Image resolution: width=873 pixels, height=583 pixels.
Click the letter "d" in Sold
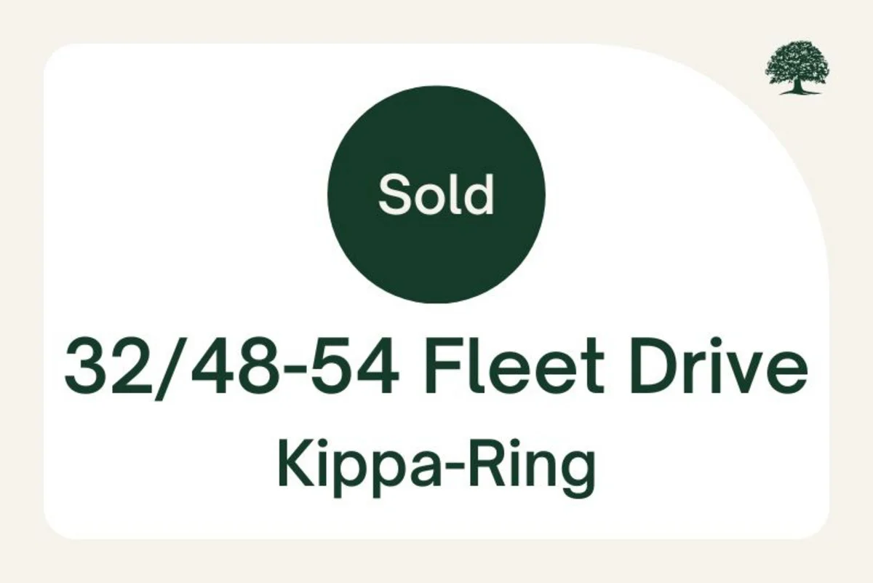tap(480, 194)
